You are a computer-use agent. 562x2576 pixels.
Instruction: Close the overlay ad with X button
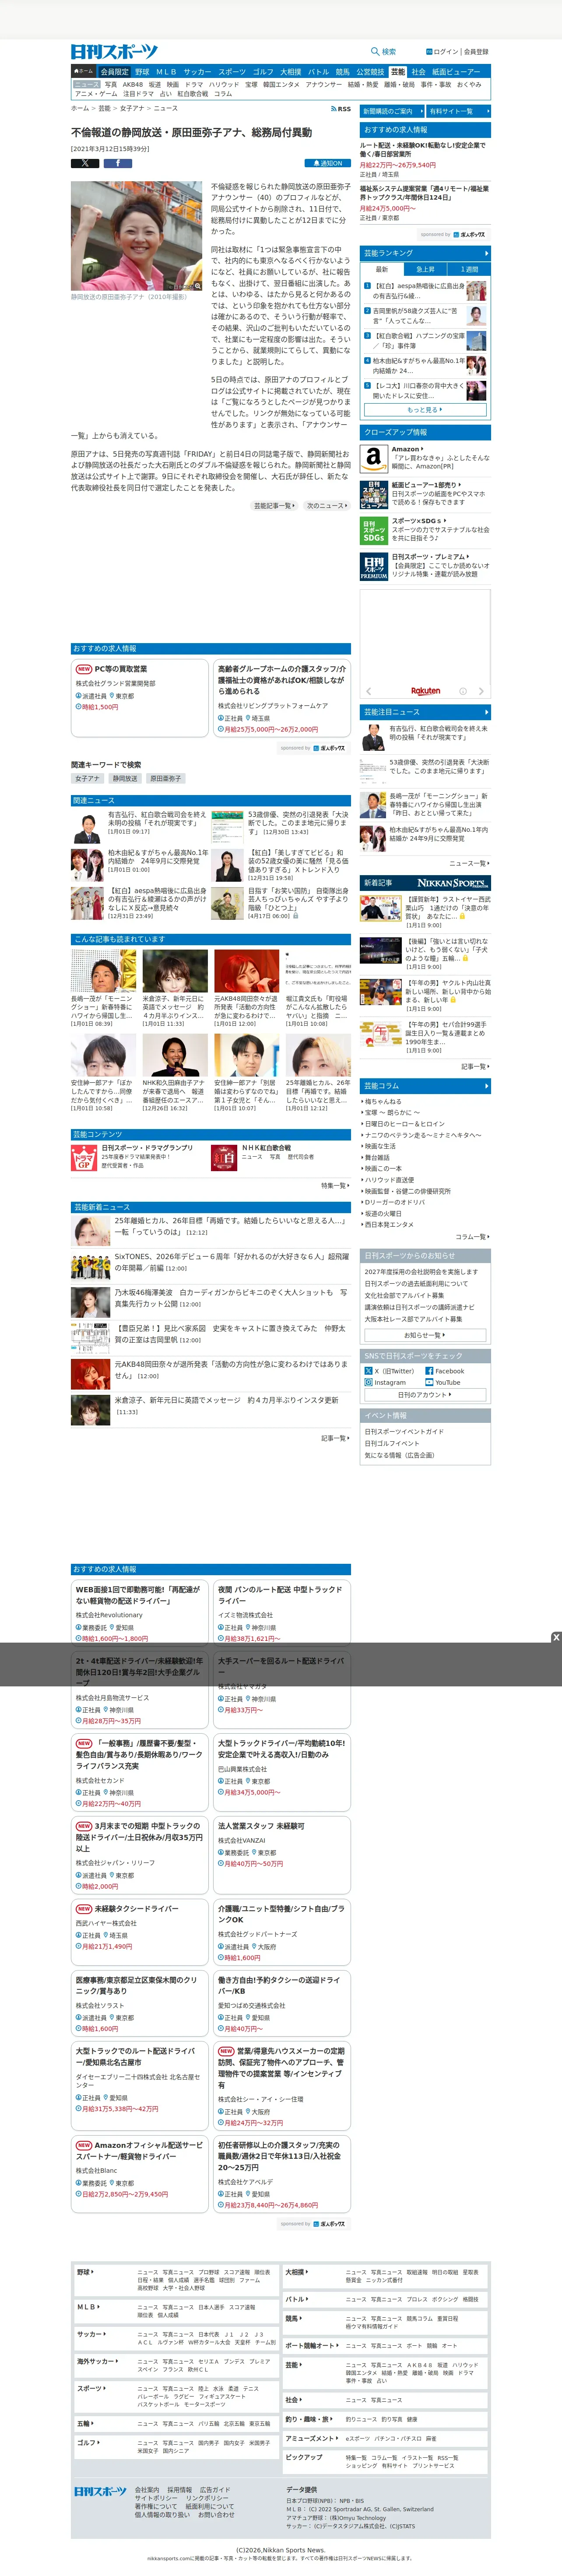tap(556, 1637)
